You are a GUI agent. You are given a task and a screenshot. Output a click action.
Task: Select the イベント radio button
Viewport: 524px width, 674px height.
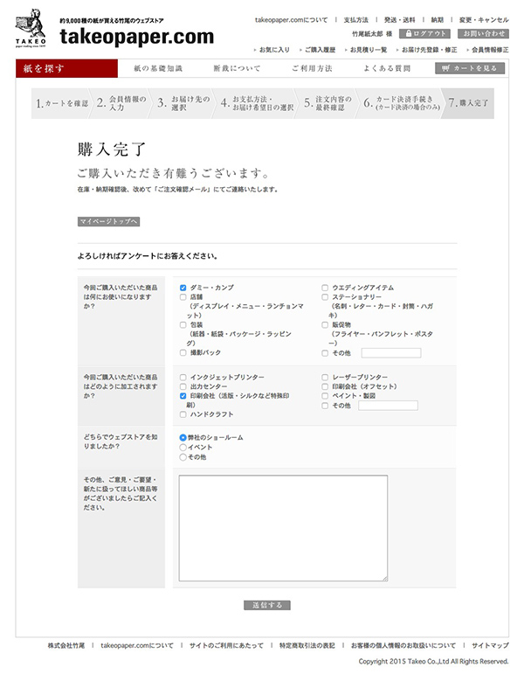coord(183,447)
